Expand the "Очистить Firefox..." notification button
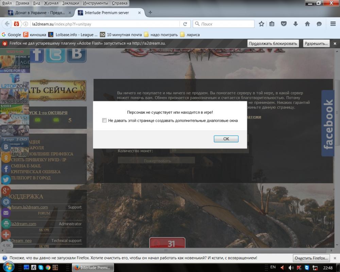 pos(311,258)
